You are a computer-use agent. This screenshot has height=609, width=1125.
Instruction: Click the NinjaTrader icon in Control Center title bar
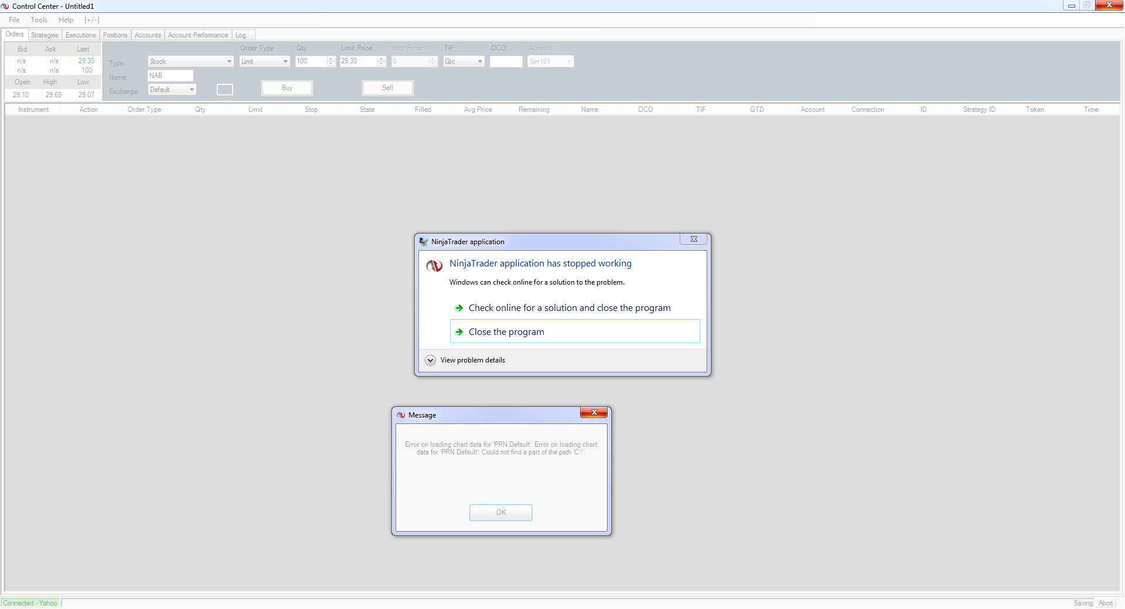tap(5, 6)
